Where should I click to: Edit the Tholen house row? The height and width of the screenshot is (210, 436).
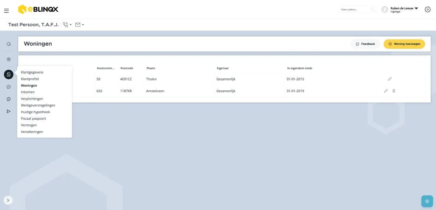(390, 79)
